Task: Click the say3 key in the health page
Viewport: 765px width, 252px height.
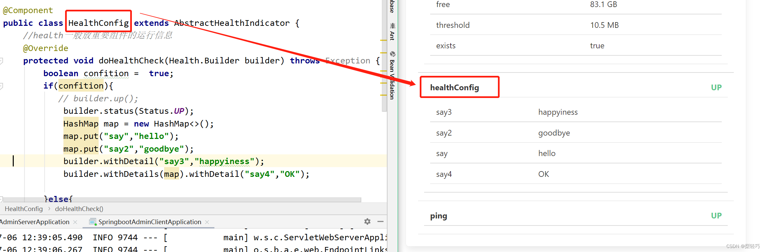Action: (x=444, y=112)
